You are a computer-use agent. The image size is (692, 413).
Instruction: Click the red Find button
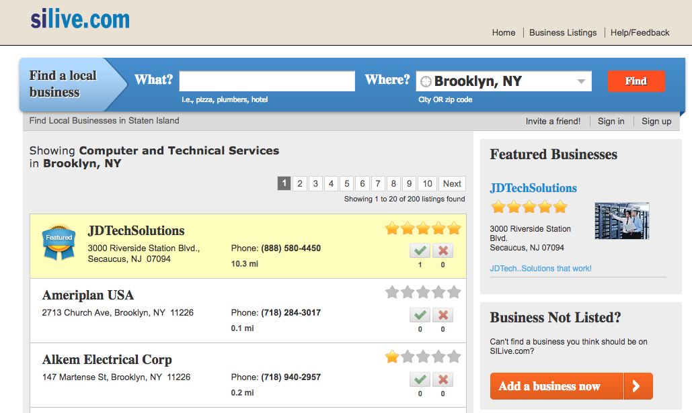pos(636,81)
